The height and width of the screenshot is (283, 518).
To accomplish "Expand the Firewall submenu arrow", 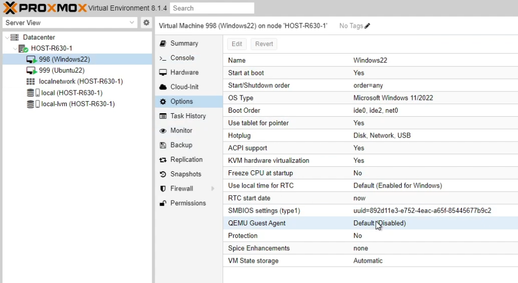I will 213,188.
